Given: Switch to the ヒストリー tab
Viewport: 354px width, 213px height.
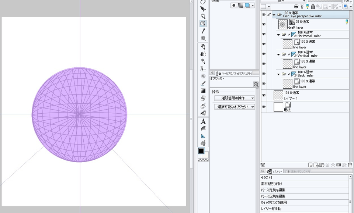Looking at the screenshot, I should (275, 171).
